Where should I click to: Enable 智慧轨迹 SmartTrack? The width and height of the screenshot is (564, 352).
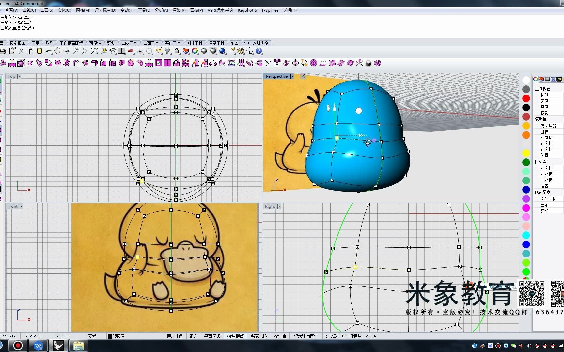[x=259, y=336]
